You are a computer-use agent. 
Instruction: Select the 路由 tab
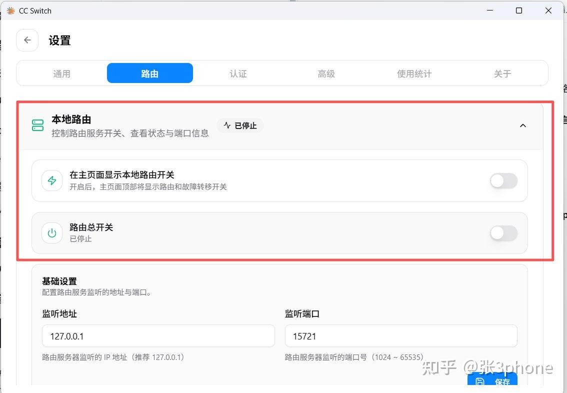click(x=149, y=73)
